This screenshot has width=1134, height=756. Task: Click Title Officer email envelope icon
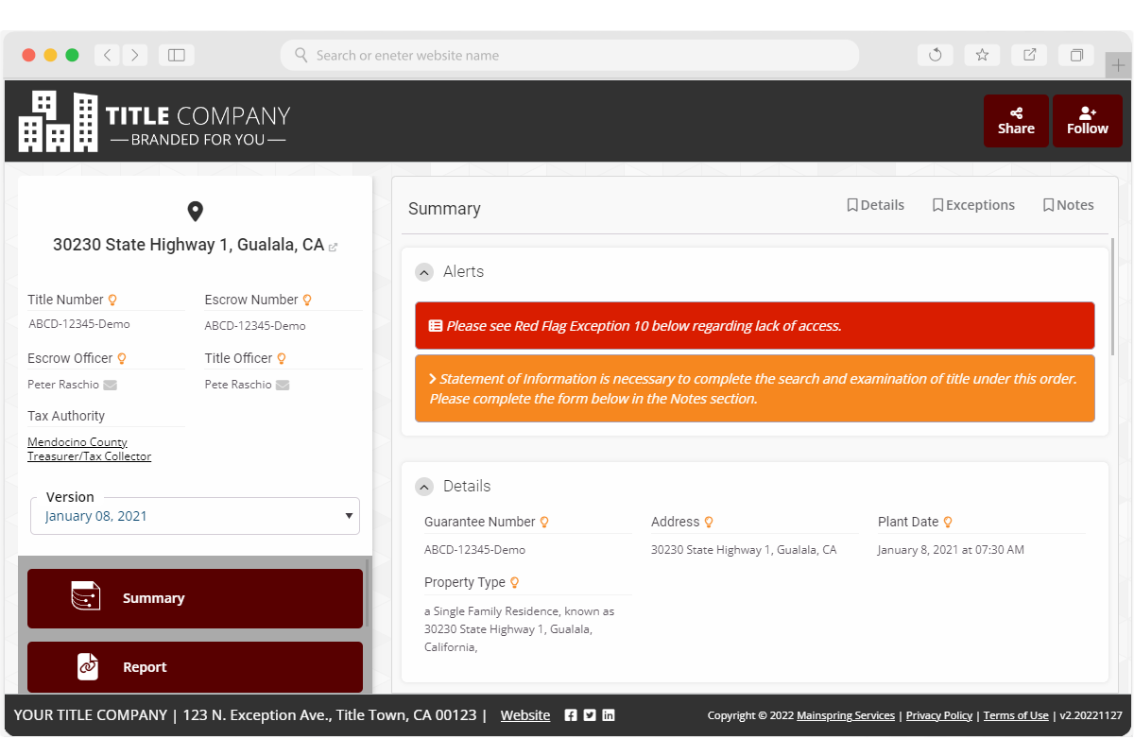click(283, 385)
